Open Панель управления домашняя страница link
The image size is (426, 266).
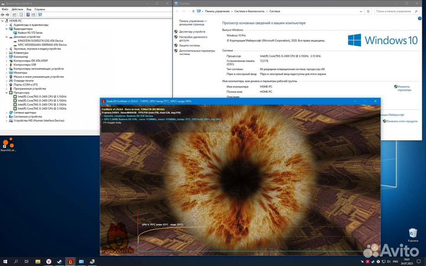(x=193, y=22)
